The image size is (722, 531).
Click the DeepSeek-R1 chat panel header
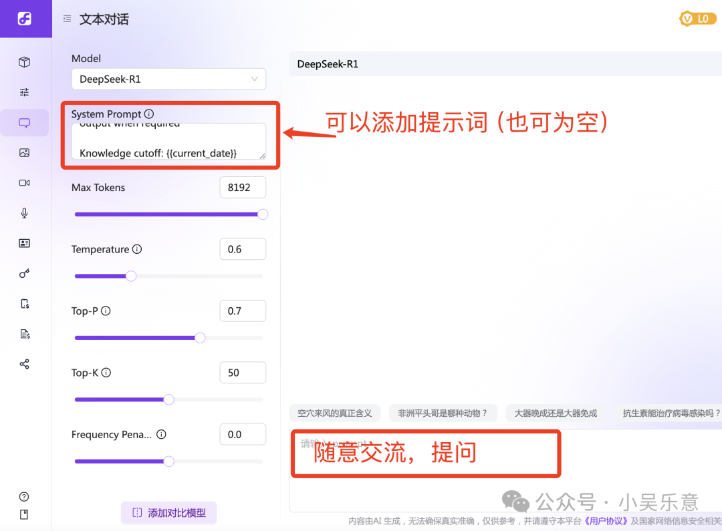pos(505,64)
